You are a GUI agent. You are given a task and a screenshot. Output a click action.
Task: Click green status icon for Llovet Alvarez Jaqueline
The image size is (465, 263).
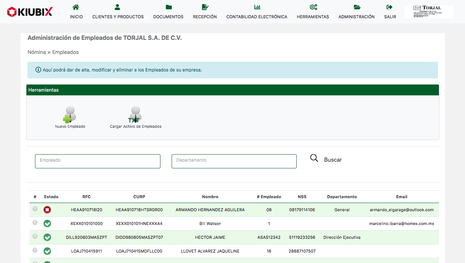pos(47,251)
